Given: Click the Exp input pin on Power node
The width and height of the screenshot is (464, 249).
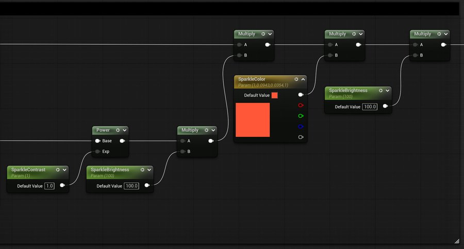Looking at the screenshot, I should (x=97, y=152).
